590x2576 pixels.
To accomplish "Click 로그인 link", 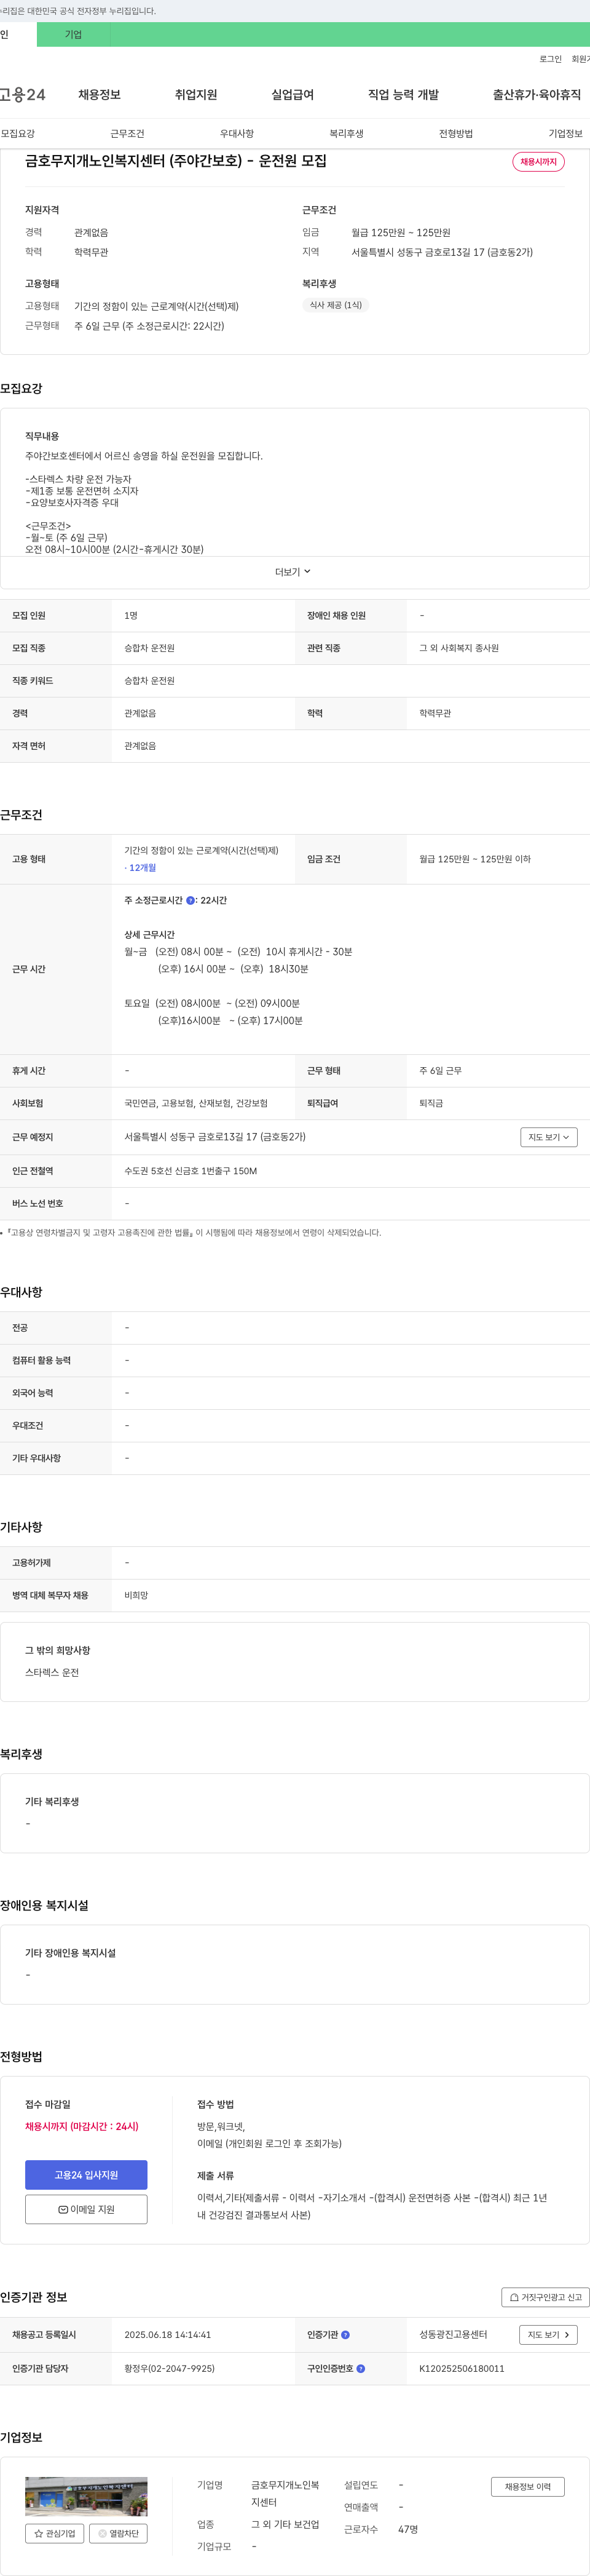I will click(x=550, y=60).
